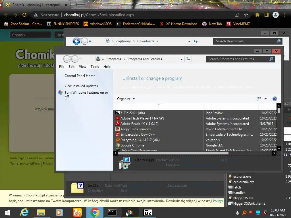Select Google Chrome in program list
Screen dimensions: 291x218
point(132,145)
